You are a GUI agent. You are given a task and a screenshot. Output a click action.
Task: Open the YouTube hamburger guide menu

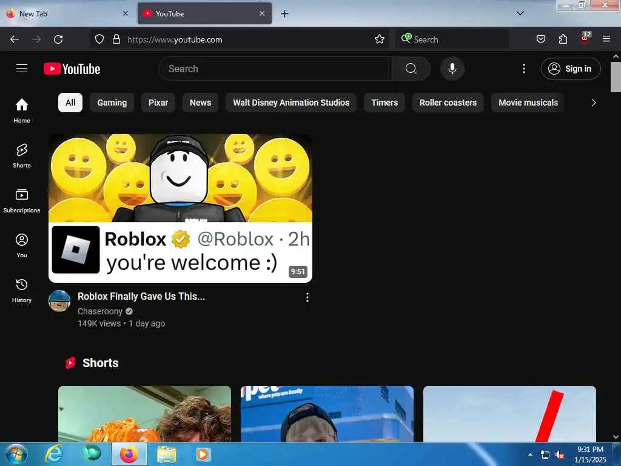22,69
